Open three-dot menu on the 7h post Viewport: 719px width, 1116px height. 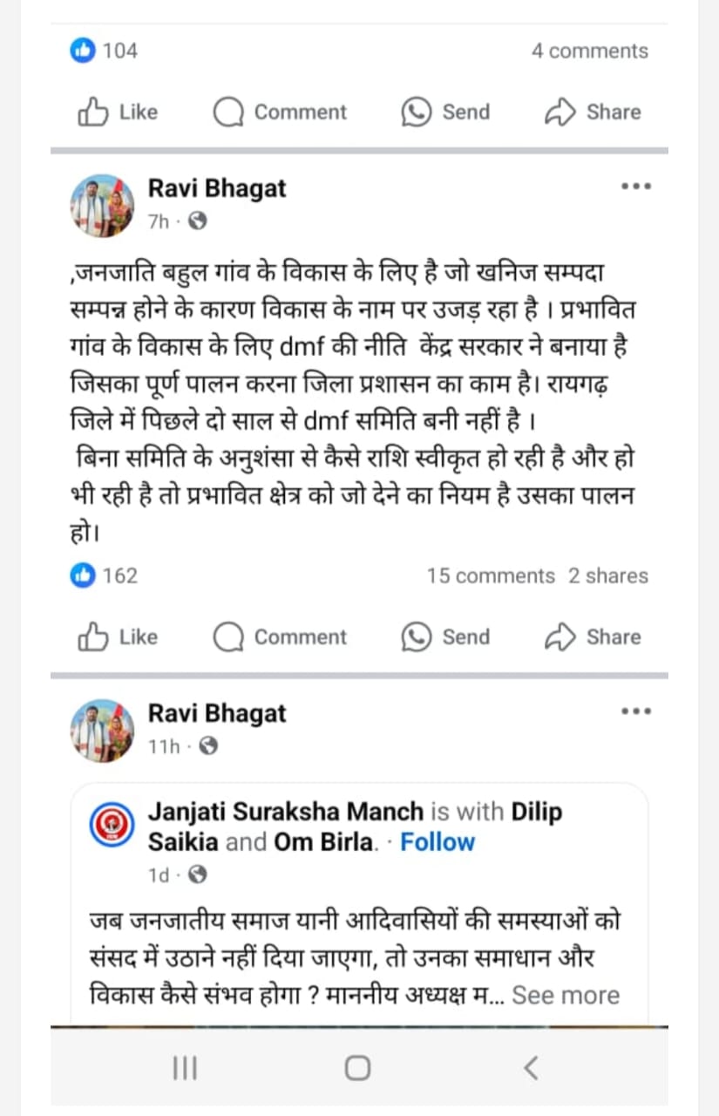(x=635, y=187)
